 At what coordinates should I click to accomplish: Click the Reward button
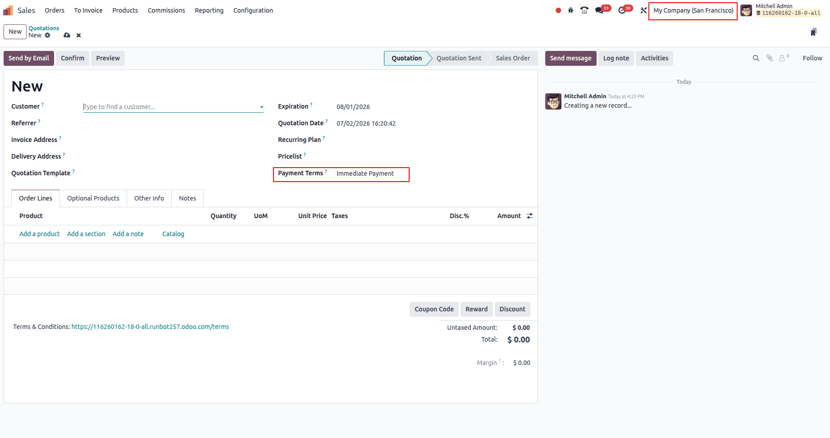point(476,309)
